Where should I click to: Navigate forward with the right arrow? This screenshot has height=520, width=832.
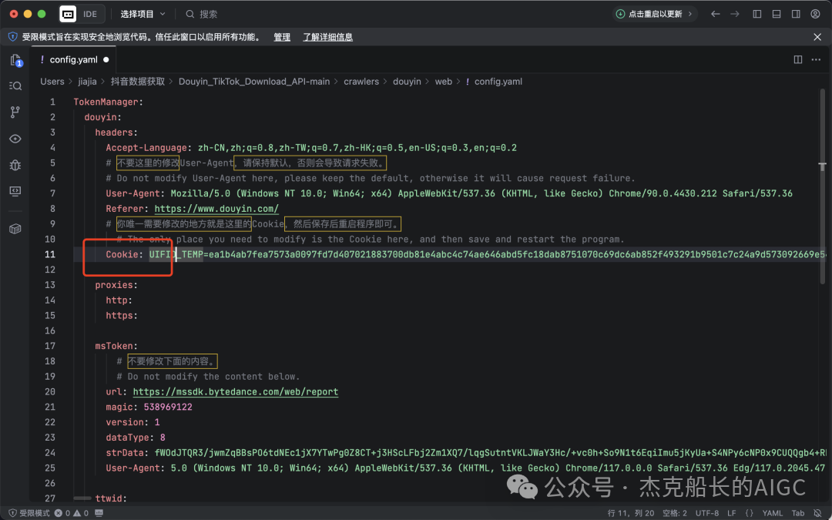(x=735, y=14)
